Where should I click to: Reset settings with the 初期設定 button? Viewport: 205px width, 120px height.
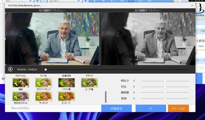(116, 108)
